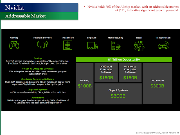
Task: Select the Addressable Market subtitle banner
Action: point(39,16)
